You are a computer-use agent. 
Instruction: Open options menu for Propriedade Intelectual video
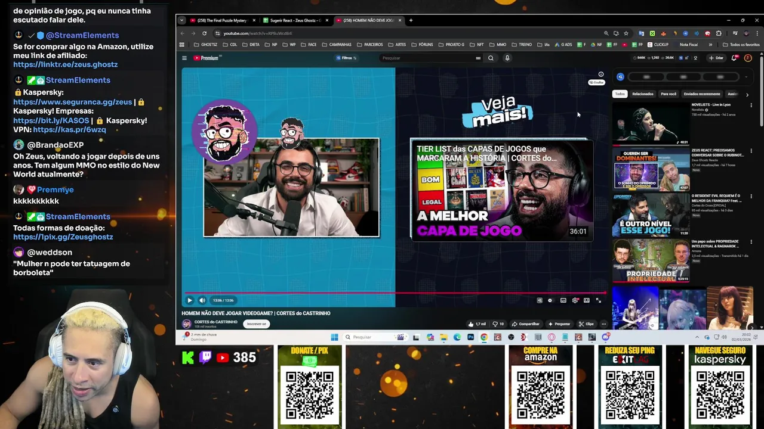coord(751,243)
